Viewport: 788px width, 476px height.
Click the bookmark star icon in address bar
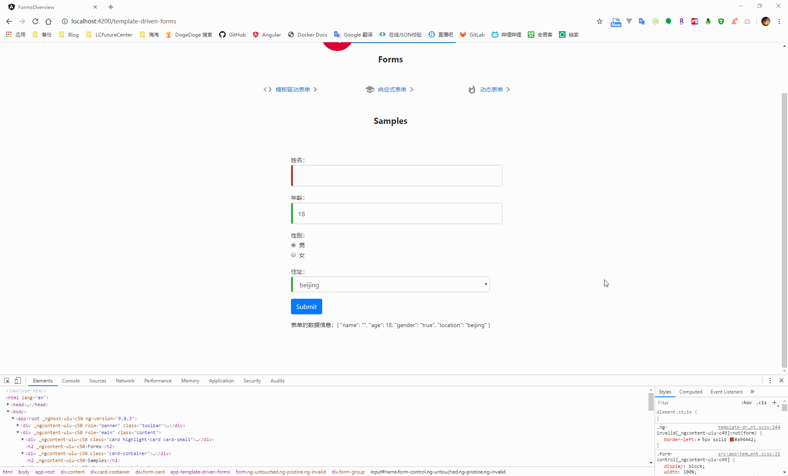(600, 21)
